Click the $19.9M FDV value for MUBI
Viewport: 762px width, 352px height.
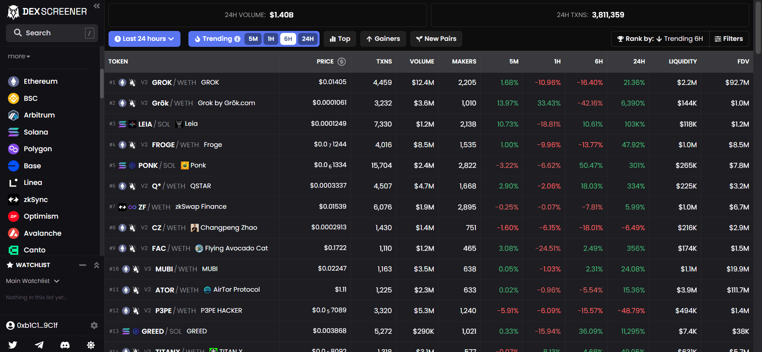tap(738, 269)
